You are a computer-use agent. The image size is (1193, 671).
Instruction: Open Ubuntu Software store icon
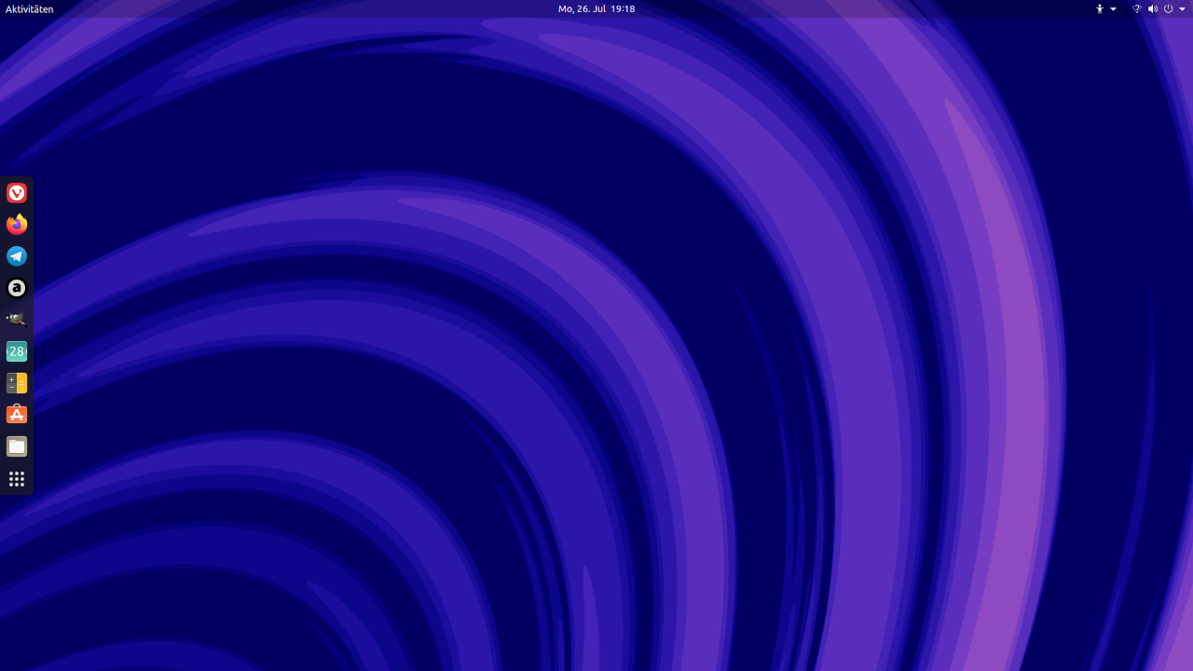[17, 415]
